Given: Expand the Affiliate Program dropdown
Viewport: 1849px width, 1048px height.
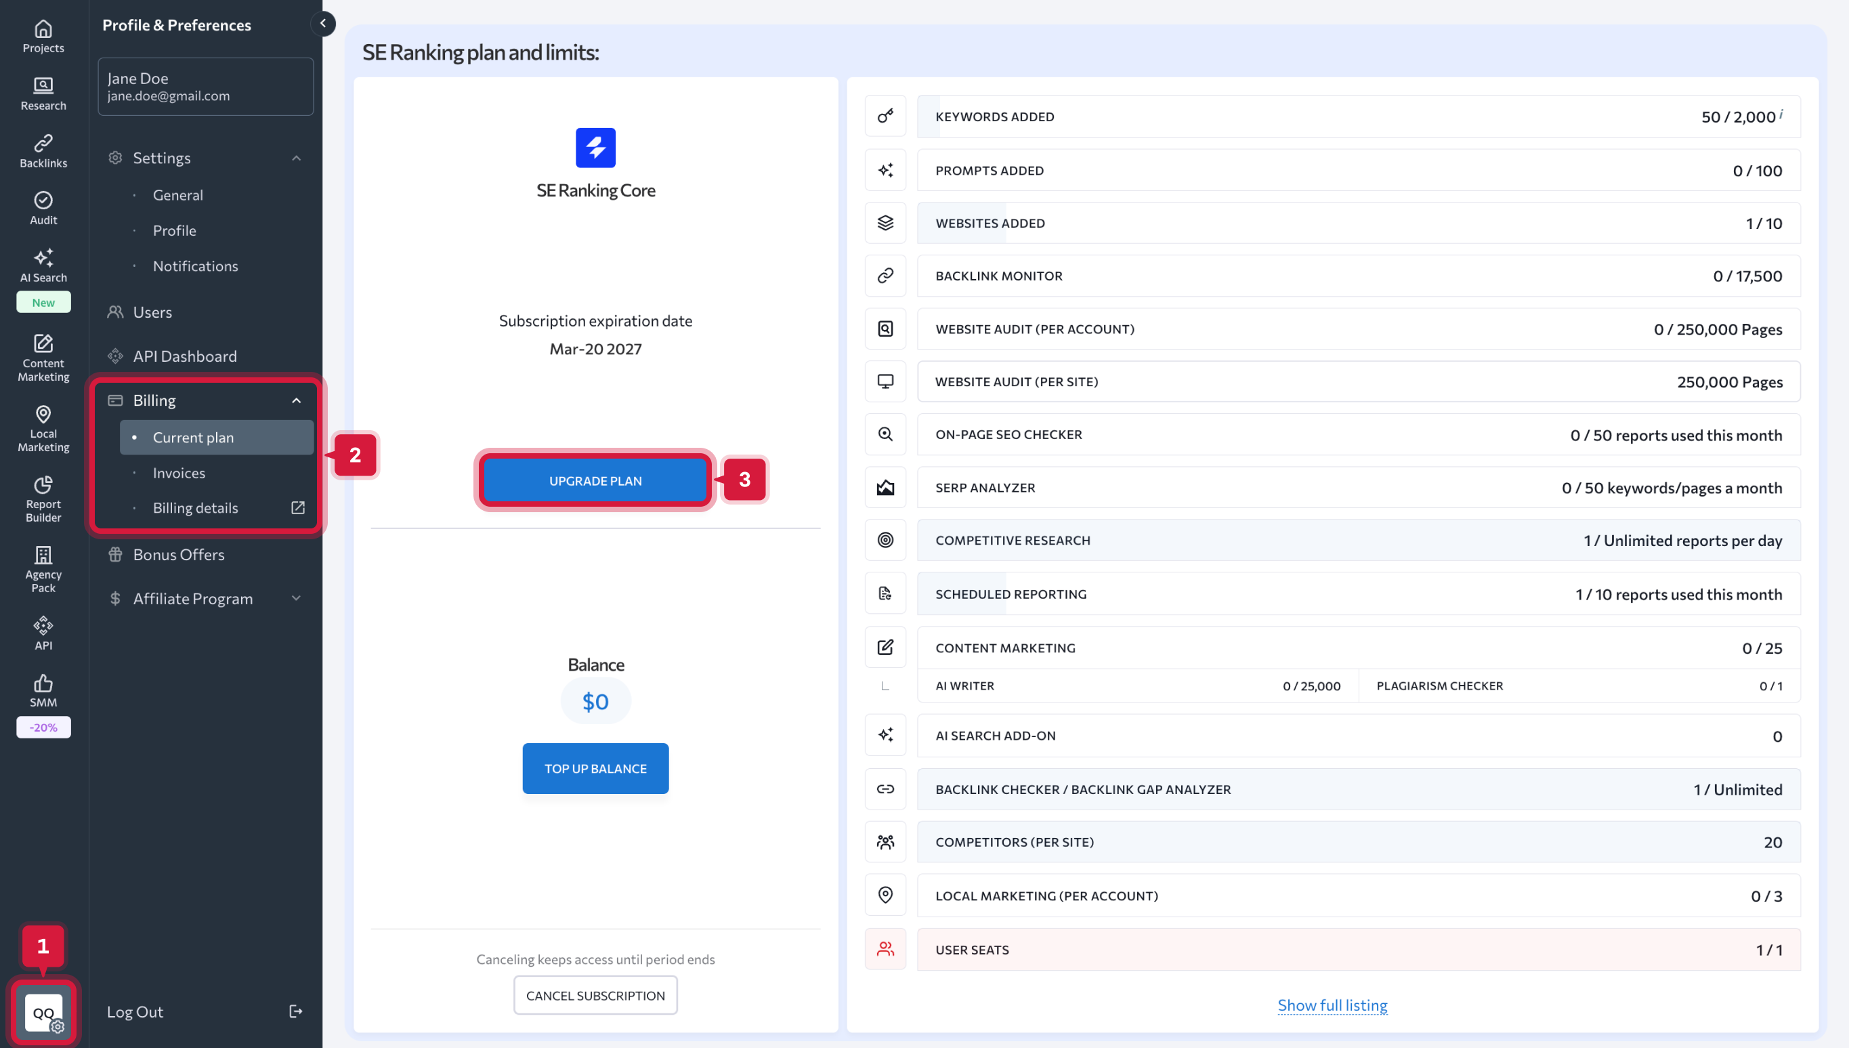Looking at the screenshot, I should 297,599.
